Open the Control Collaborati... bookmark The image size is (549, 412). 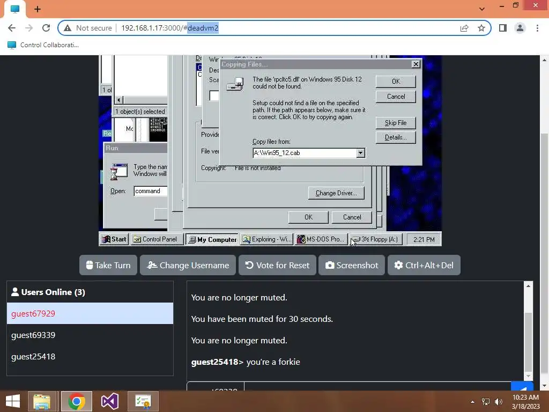pyautogui.click(x=43, y=45)
